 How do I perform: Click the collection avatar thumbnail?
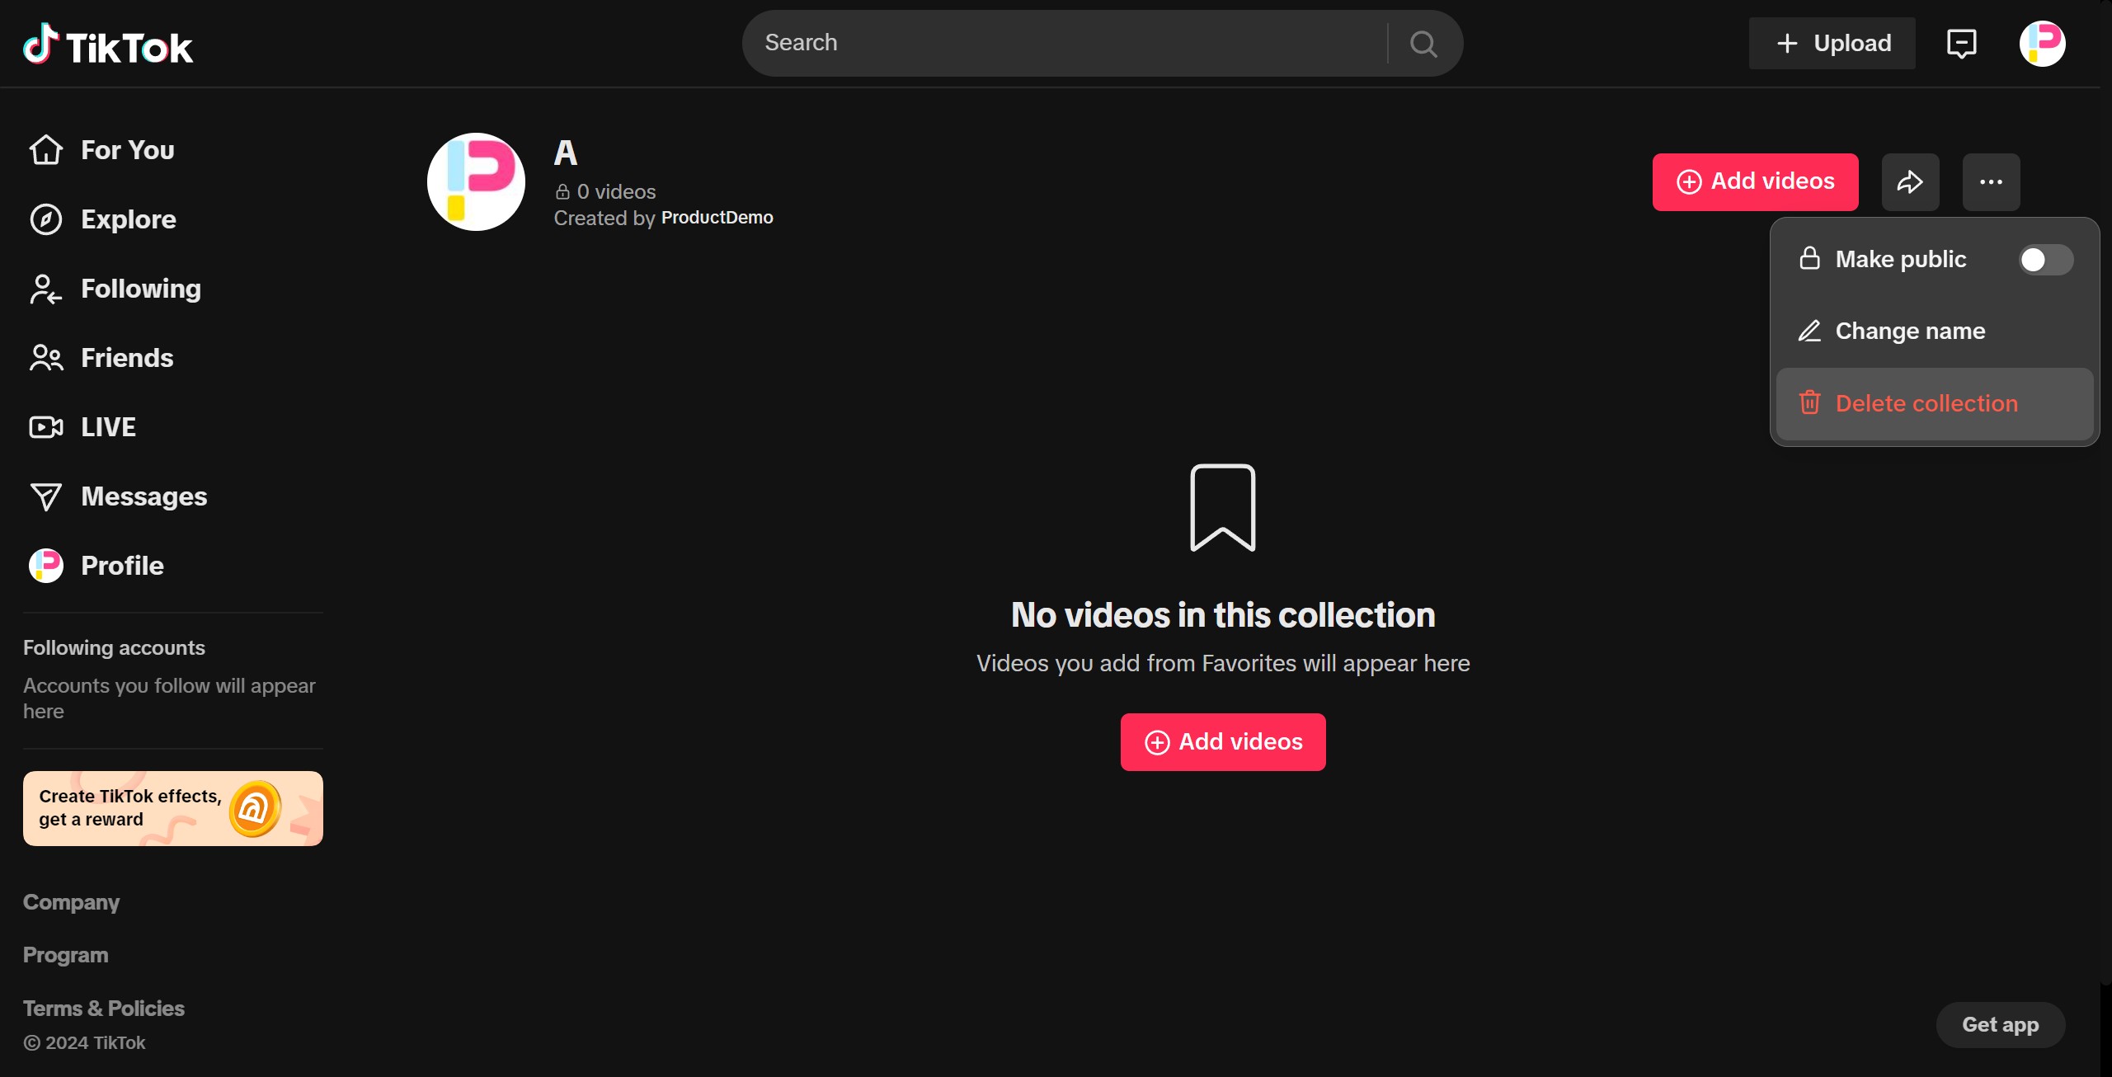476,182
